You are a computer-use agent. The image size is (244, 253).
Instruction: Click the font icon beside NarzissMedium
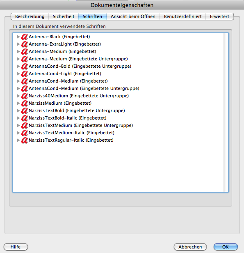tap(25, 103)
